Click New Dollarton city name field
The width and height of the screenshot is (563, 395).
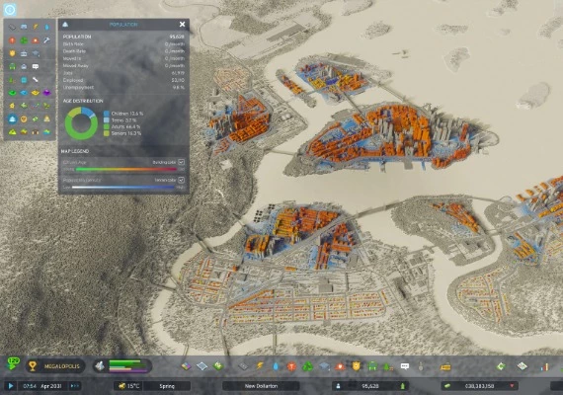pyautogui.click(x=261, y=386)
